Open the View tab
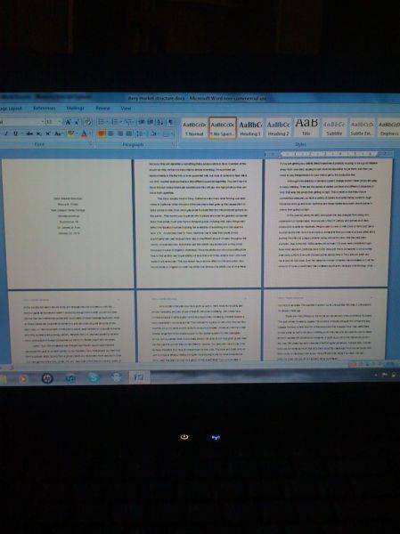Image resolution: width=400 pixels, height=534 pixels. click(126, 109)
